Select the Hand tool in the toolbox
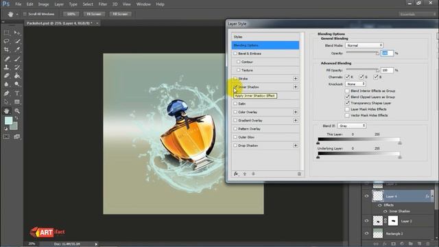Viewport: 439px width, 247px height. pos(6,111)
